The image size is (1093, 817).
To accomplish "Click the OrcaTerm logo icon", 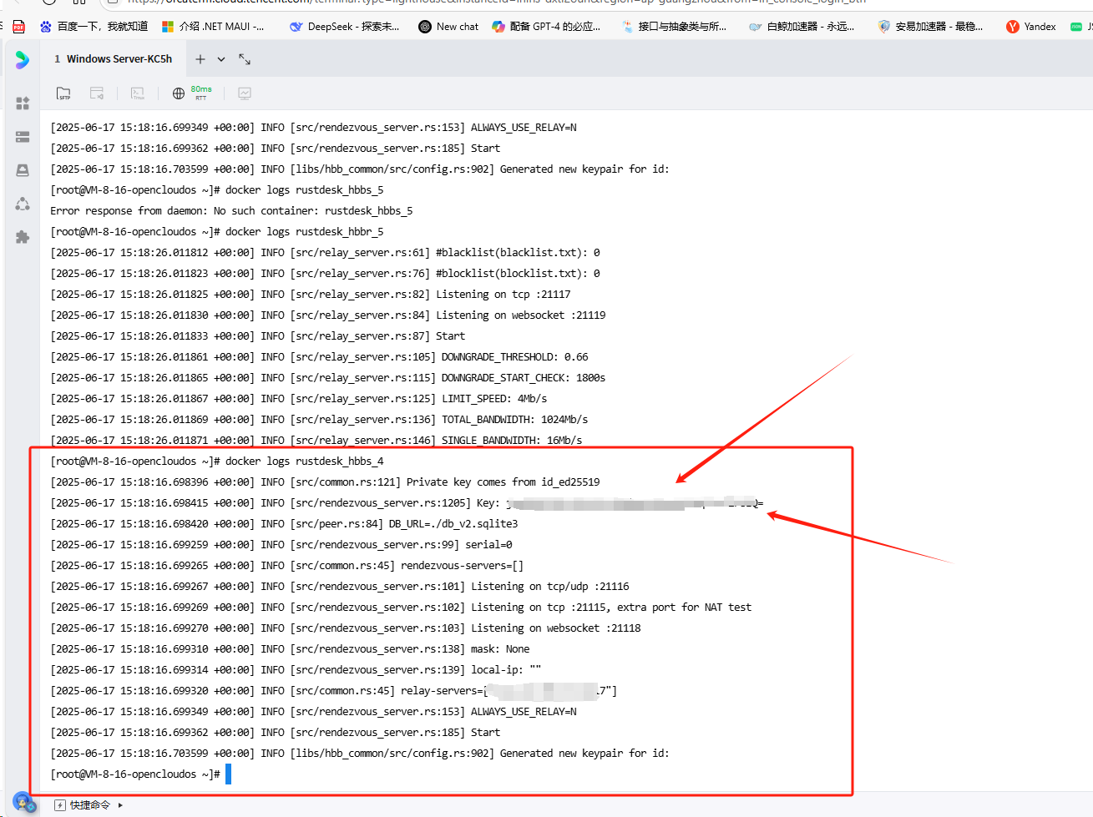I will tap(23, 59).
